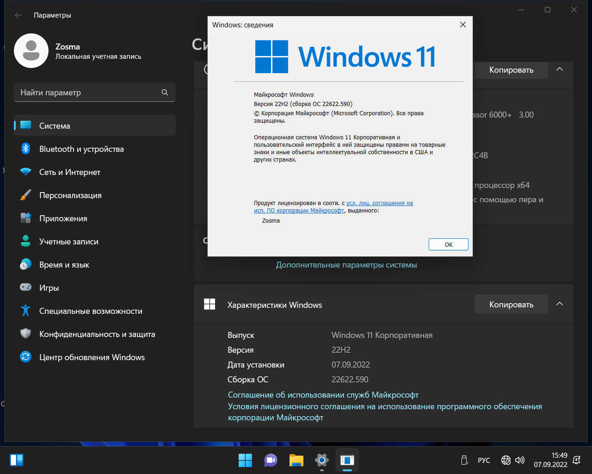Open Сеть и Интернет wifi icon

(x=26, y=172)
